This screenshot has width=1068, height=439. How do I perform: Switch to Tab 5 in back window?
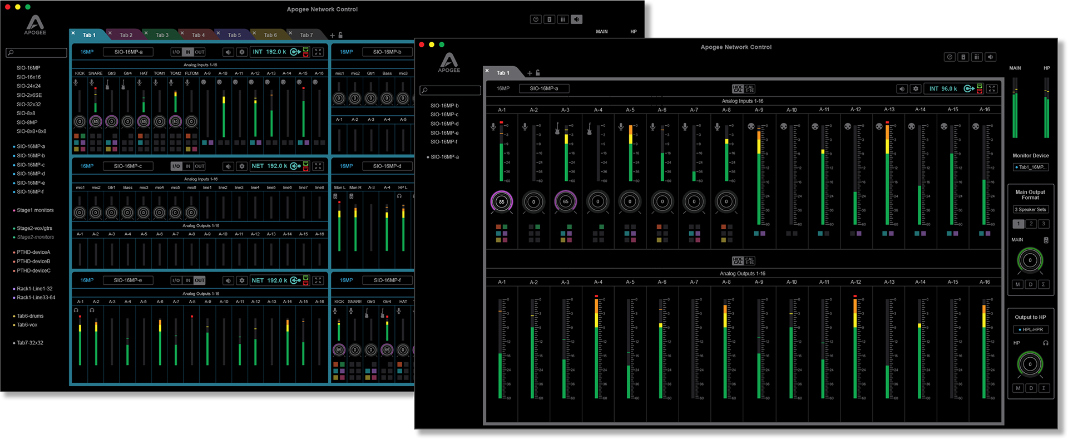click(x=234, y=35)
